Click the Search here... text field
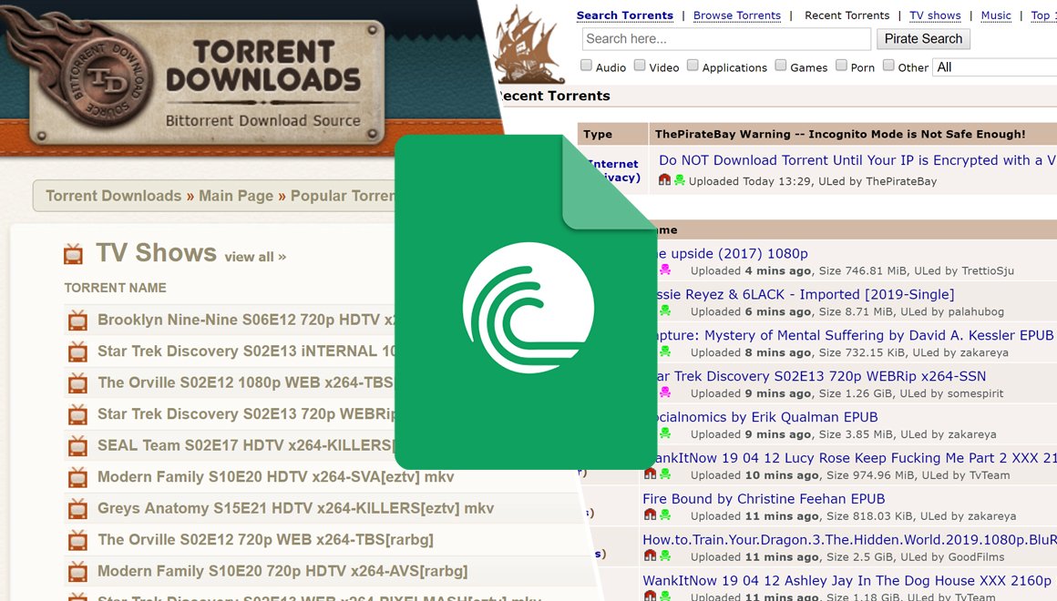Viewport: 1057px width, 601px height. (726, 39)
